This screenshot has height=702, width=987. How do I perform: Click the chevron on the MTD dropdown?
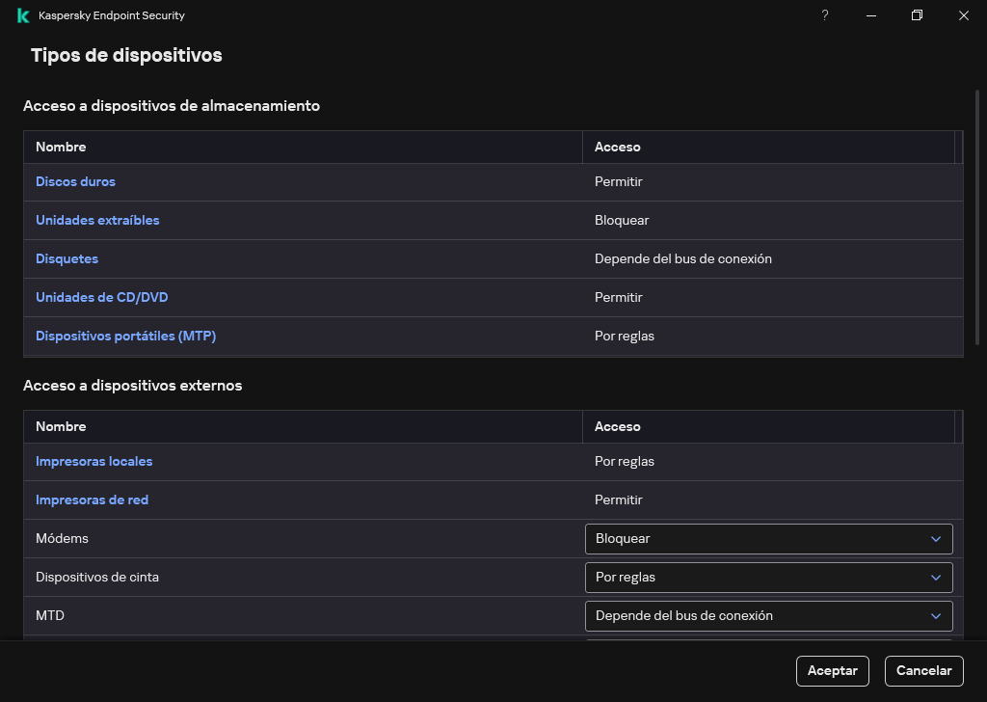(x=935, y=615)
